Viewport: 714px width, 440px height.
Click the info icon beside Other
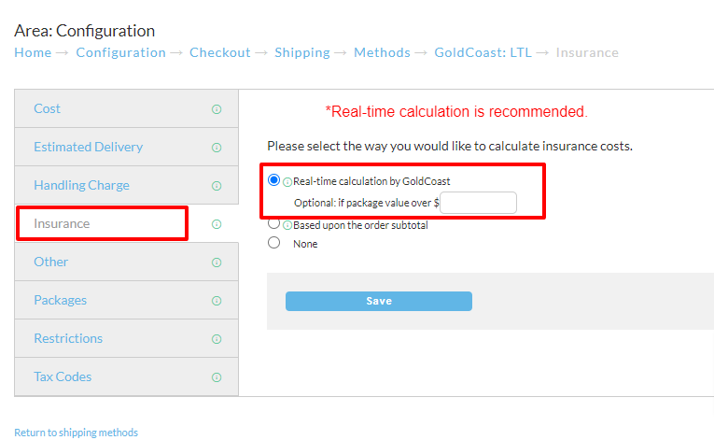click(x=217, y=263)
